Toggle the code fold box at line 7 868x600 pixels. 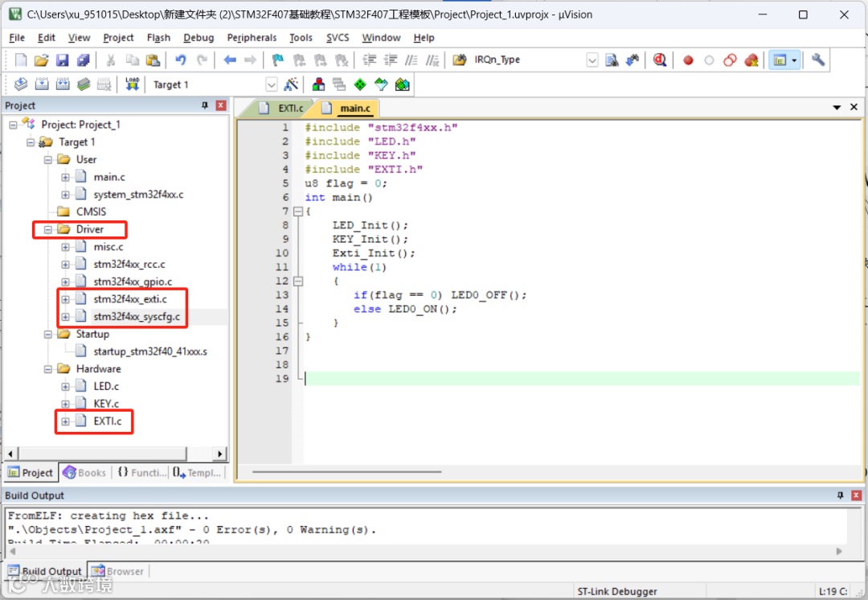pyautogui.click(x=298, y=212)
